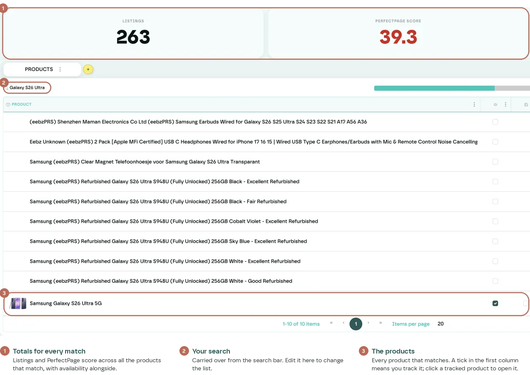The height and width of the screenshot is (375, 530).
Task: Tick checkbox for 256GB Black Fair Refurbished
Action: [495, 202]
